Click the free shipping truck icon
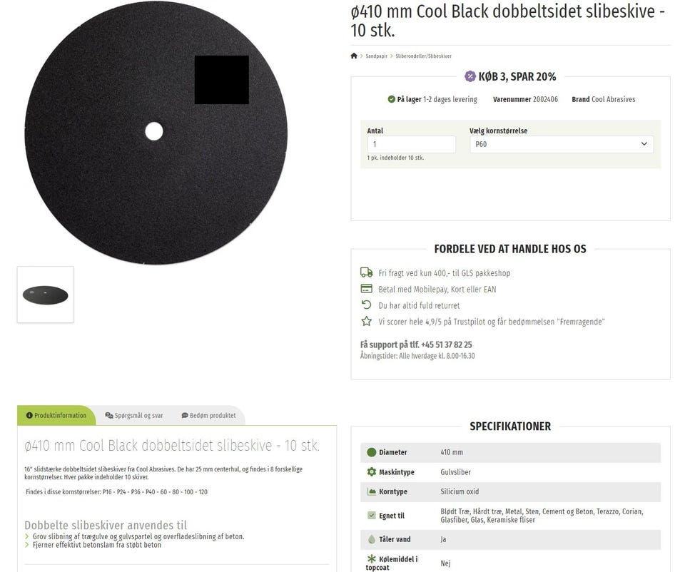The height and width of the screenshot is (572, 685). click(x=367, y=272)
